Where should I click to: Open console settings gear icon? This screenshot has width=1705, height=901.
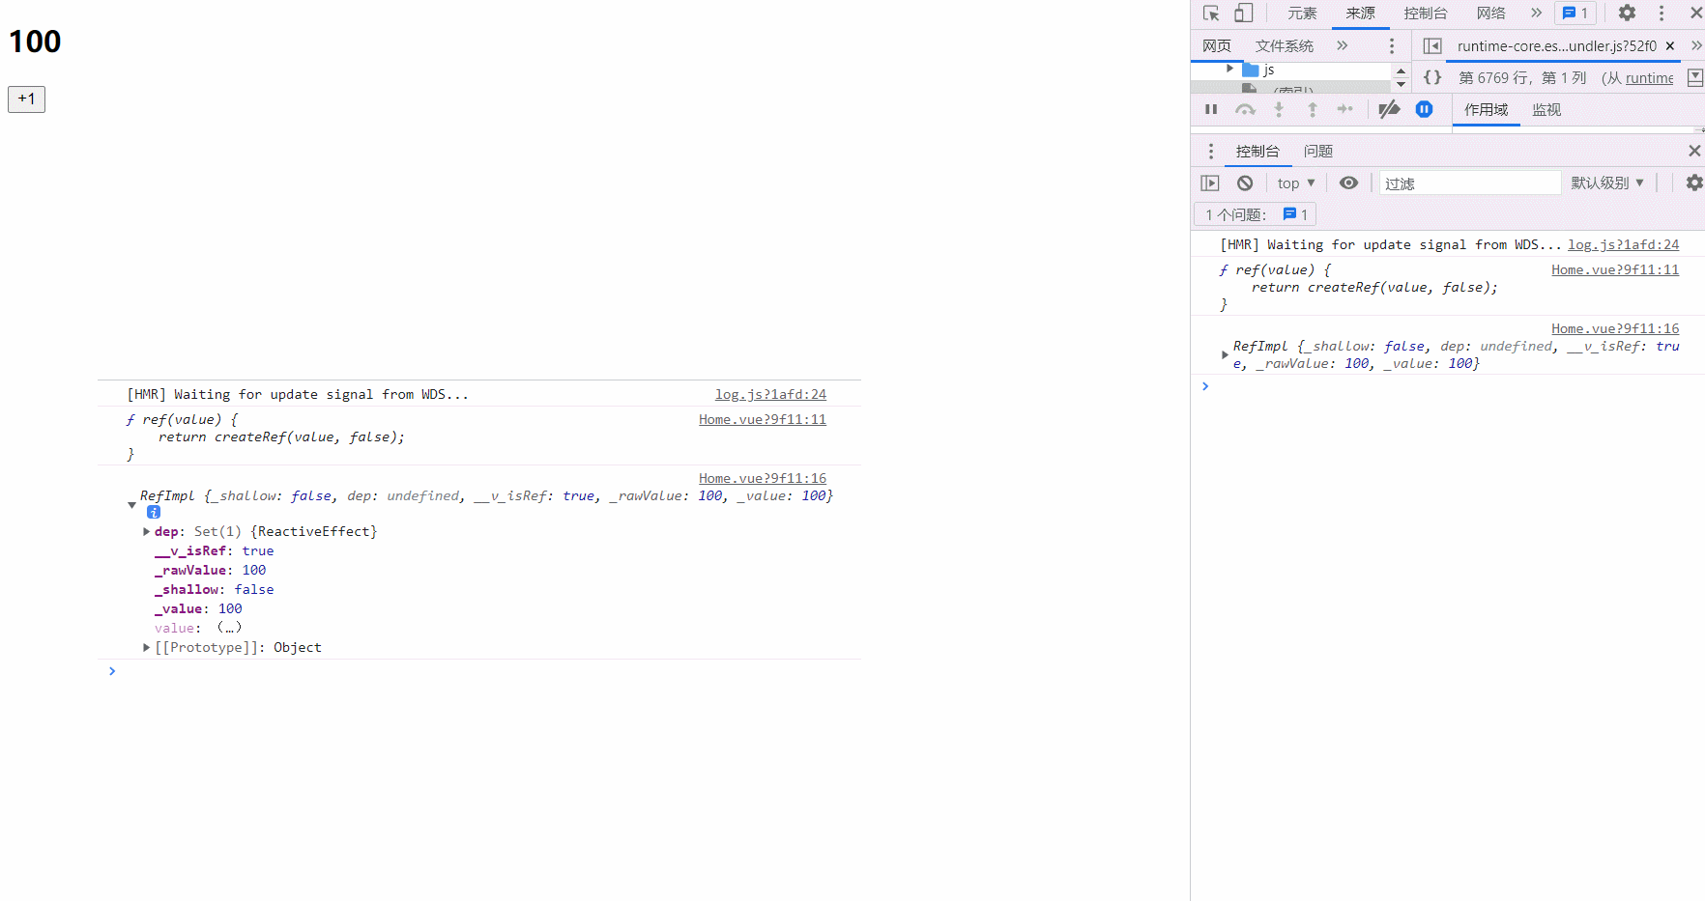point(1693,183)
